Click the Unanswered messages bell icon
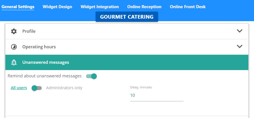 (x=14, y=62)
